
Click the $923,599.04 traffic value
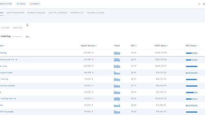tap(161, 59)
